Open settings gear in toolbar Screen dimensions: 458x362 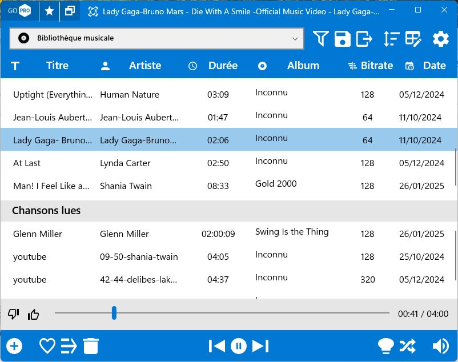point(440,38)
